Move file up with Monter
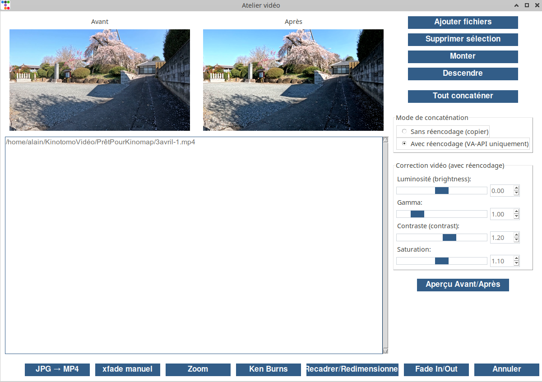The height and width of the screenshot is (382, 542). click(x=463, y=56)
